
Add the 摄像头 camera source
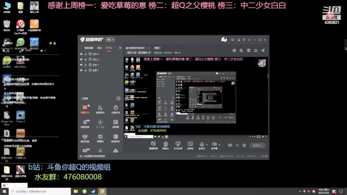pyautogui.click(x=166, y=146)
